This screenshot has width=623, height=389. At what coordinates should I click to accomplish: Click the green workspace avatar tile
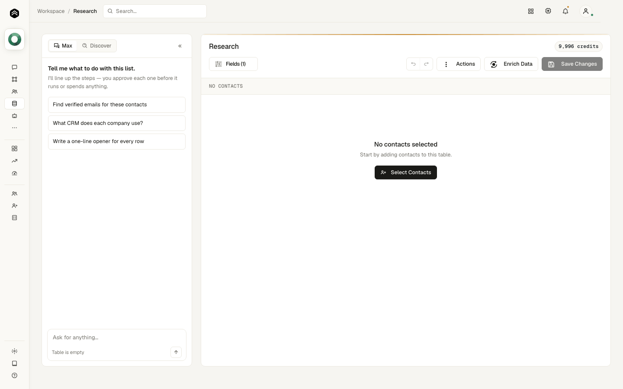14,39
